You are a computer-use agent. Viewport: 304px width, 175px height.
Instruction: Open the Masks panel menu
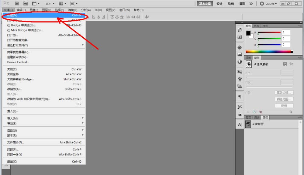click(299, 57)
